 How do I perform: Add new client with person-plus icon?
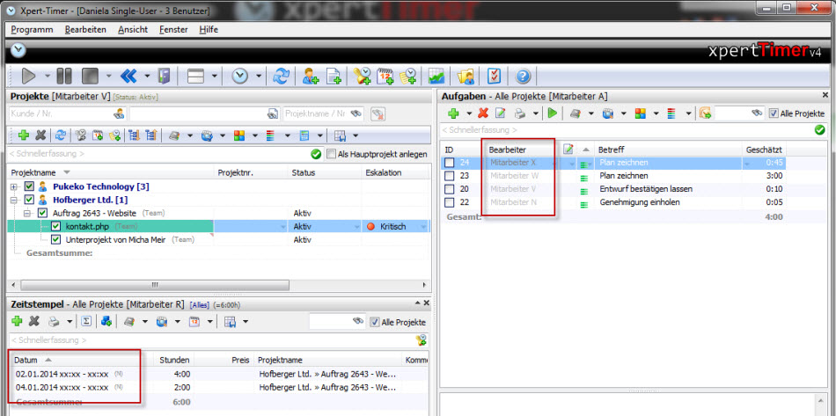311,77
